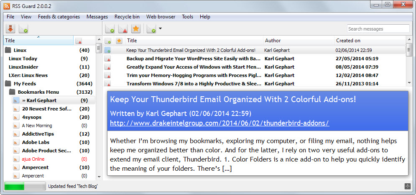
Task: Mark selected messages as read toolbar icon
Action: click(110, 28)
